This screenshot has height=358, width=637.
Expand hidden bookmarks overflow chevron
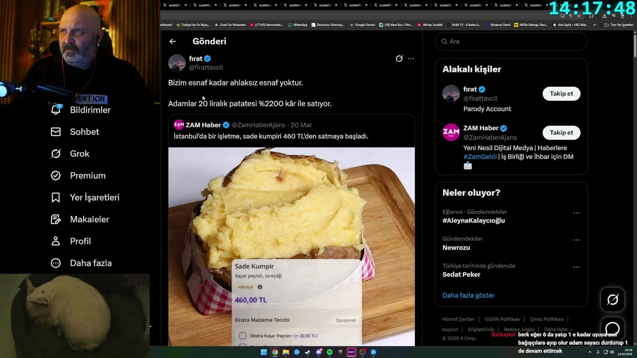point(594,25)
